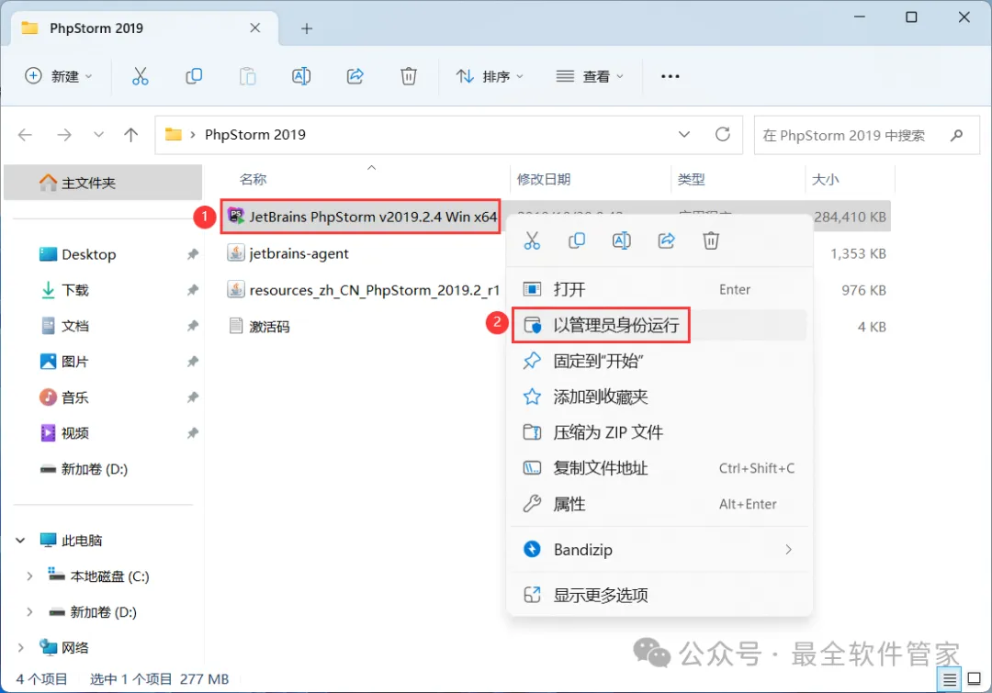Click the Rename icon in the toolbar
Image resolution: width=992 pixels, height=693 pixels.
click(301, 76)
